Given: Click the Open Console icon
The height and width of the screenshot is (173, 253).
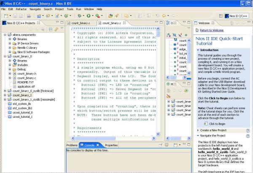Looking at the screenshot, I should (x=175, y=145).
